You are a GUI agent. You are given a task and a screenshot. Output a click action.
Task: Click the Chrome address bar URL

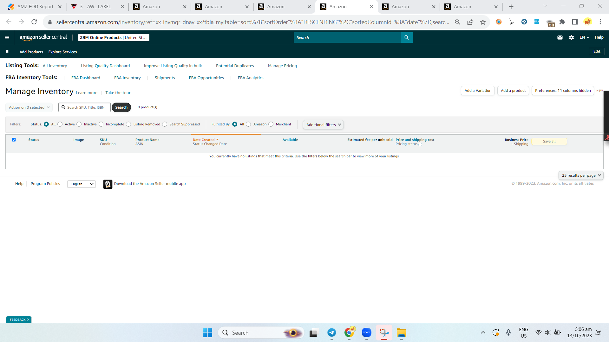pyautogui.click(x=253, y=22)
